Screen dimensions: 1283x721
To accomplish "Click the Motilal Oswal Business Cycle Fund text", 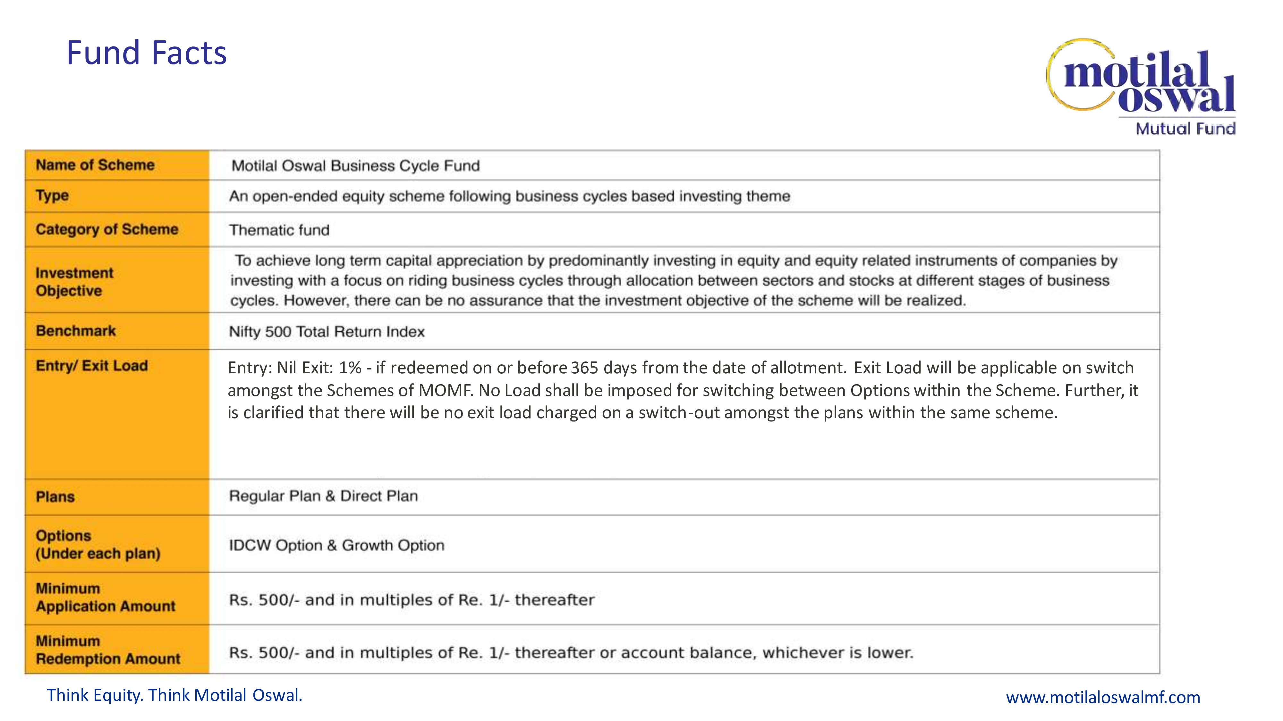I will (356, 166).
